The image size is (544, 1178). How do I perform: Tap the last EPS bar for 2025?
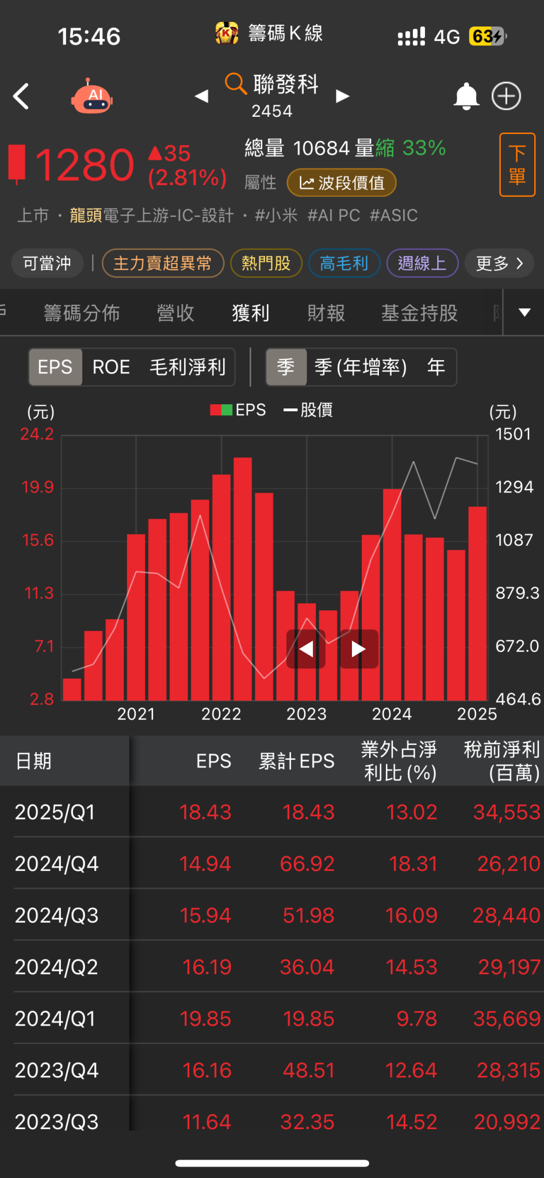[x=477, y=603]
